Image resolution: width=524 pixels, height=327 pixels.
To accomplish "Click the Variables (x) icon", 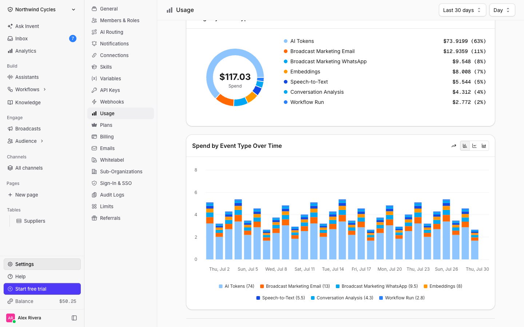I will click(x=94, y=78).
